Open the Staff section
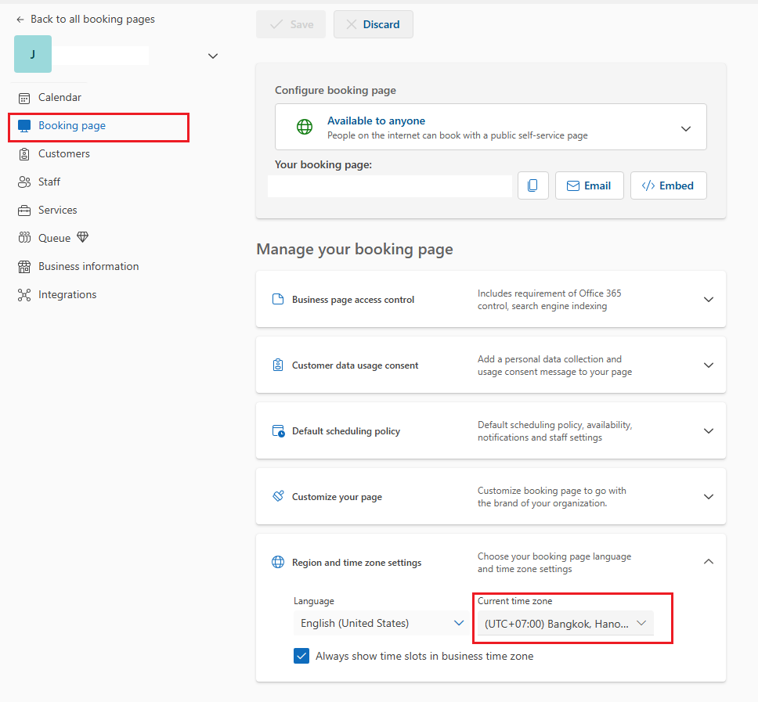 click(49, 182)
